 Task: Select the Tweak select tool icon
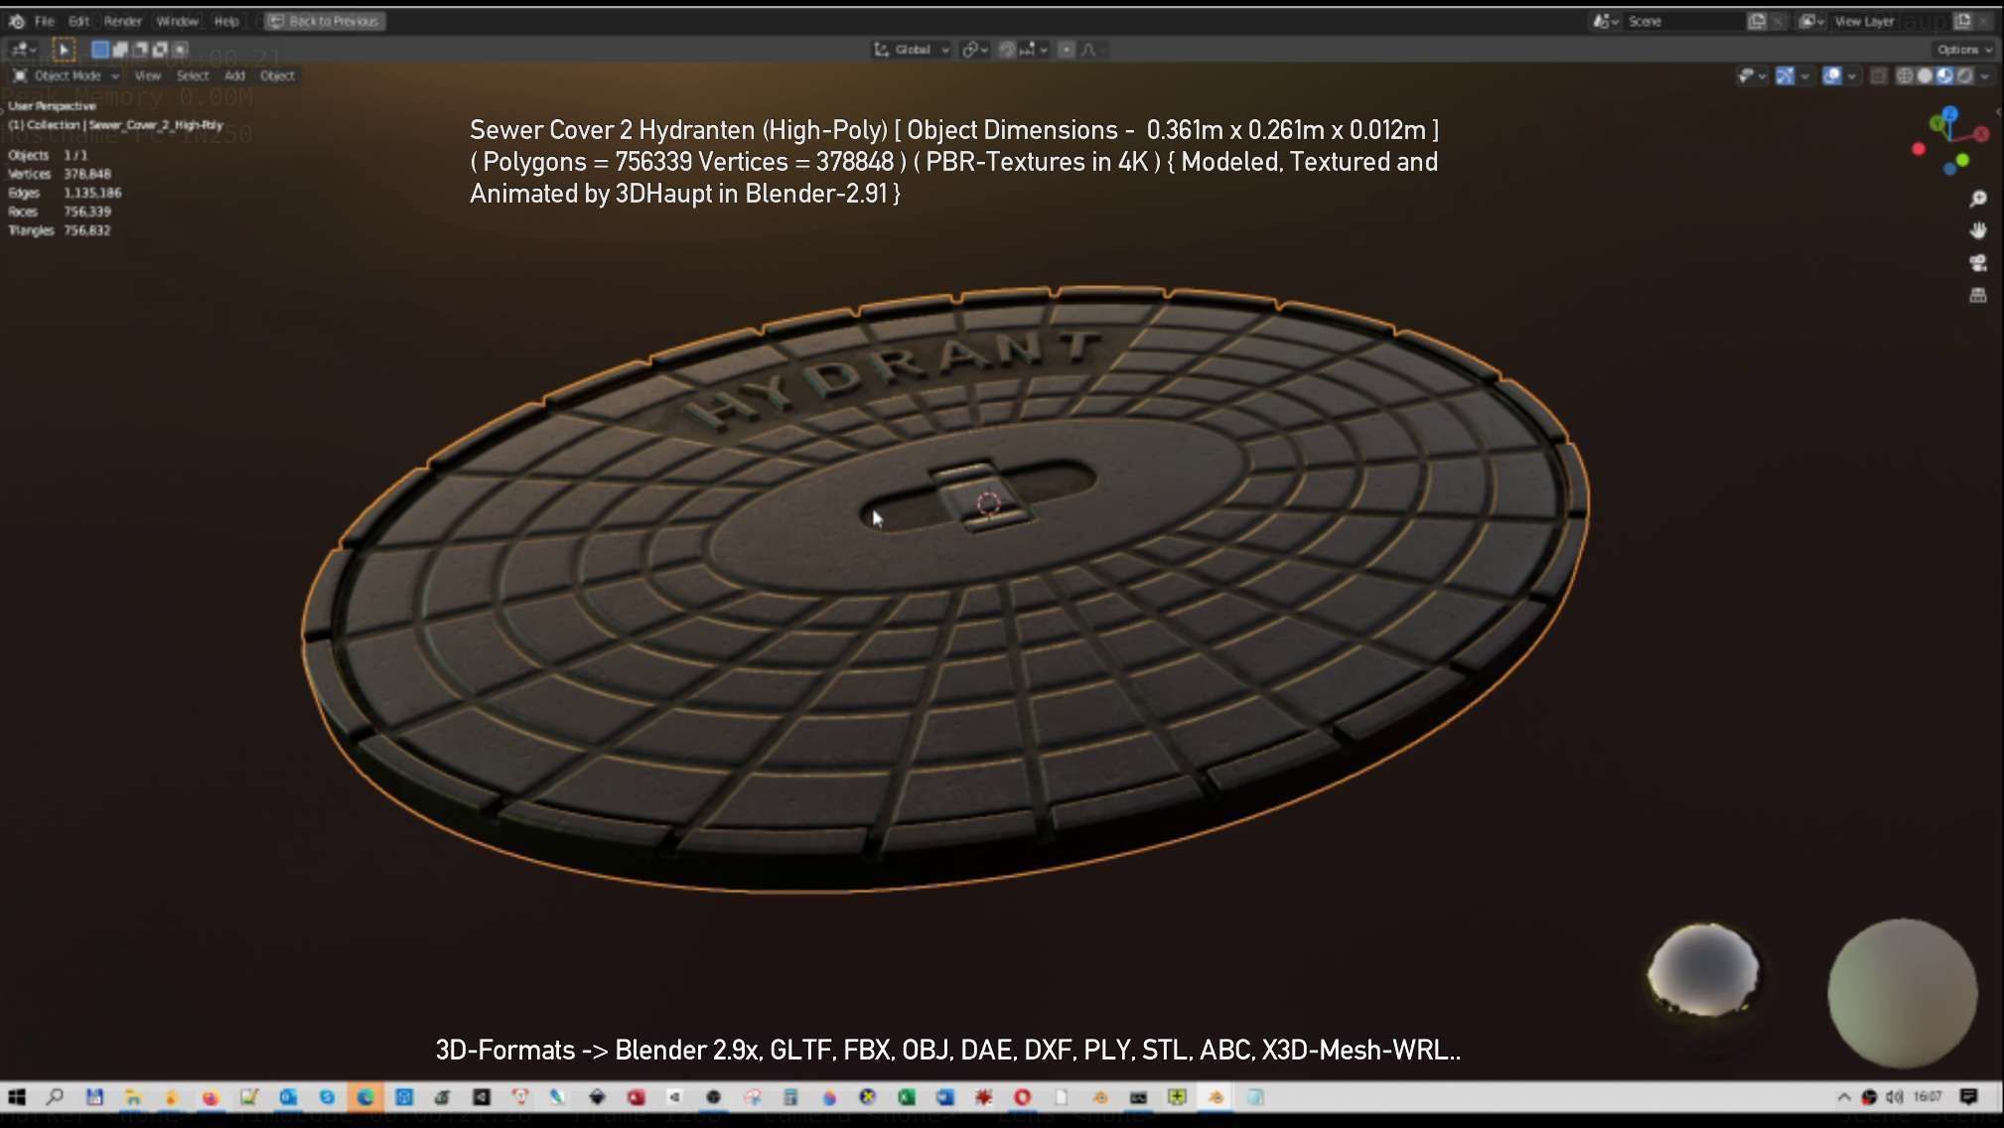(x=63, y=49)
